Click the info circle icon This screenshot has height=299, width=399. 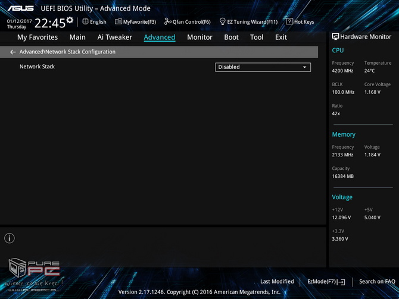[x=10, y=238]
